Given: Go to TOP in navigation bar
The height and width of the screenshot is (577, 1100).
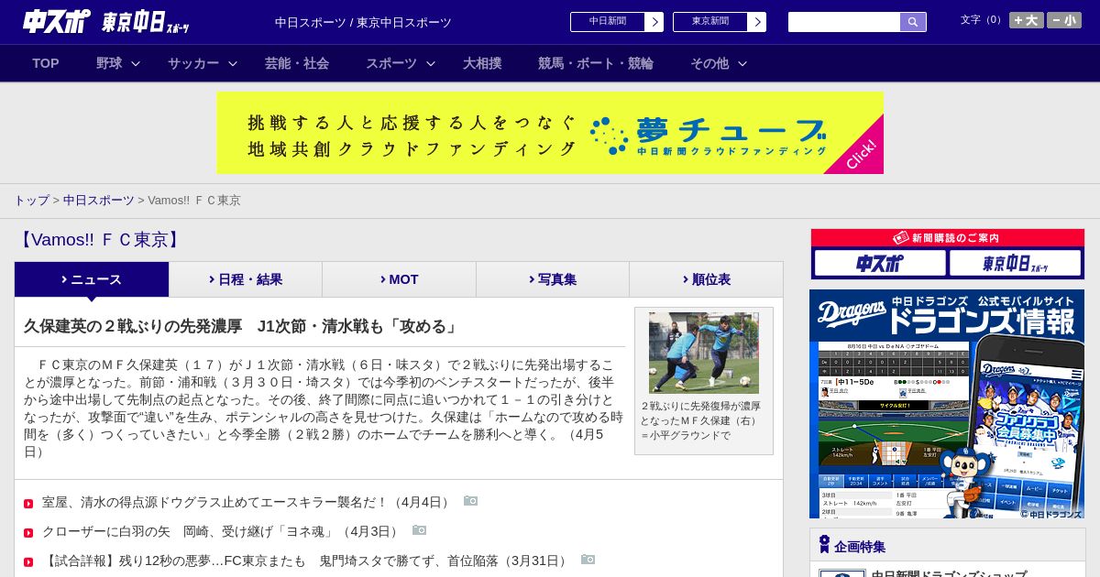Looking at the screenshot, I should click(46, 63).
